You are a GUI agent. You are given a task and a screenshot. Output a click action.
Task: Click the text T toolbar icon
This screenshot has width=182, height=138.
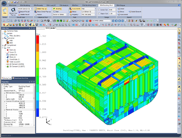tap(142, 25)
